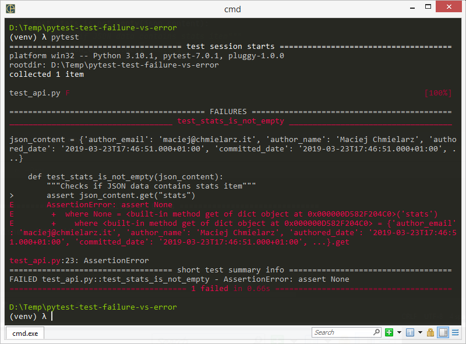Select the cmd.exe tab
The height and width of the screenshot is (344, 466).
tap(25, 333)
